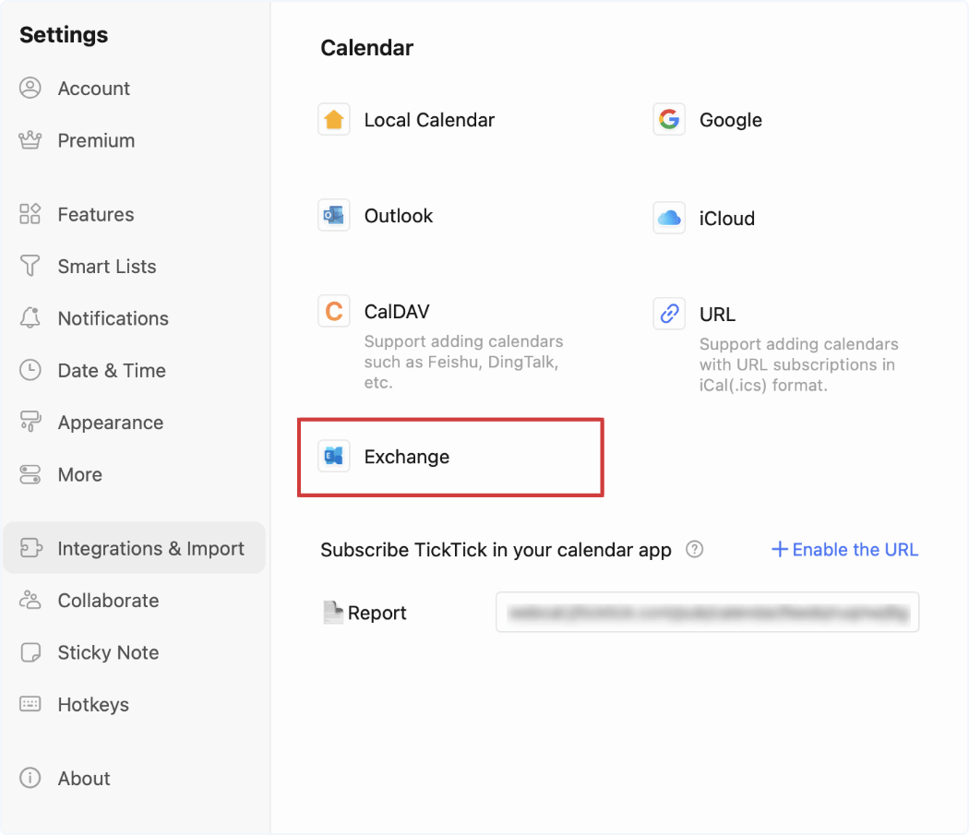Open the About section

point(135,778)
